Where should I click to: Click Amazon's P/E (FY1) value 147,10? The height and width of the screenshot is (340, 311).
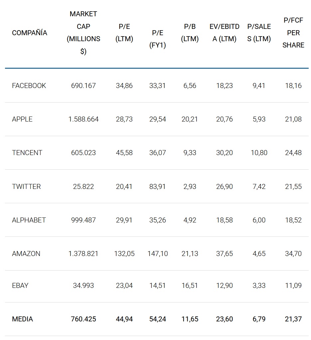(158, 254)
